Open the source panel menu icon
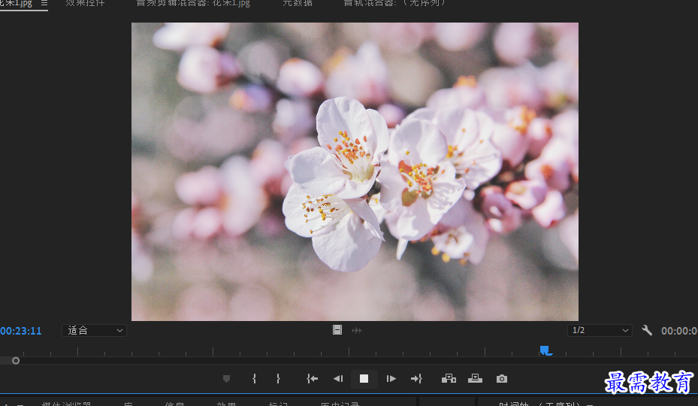The height and width of the screenshot is (406, 698). point(44,3)
